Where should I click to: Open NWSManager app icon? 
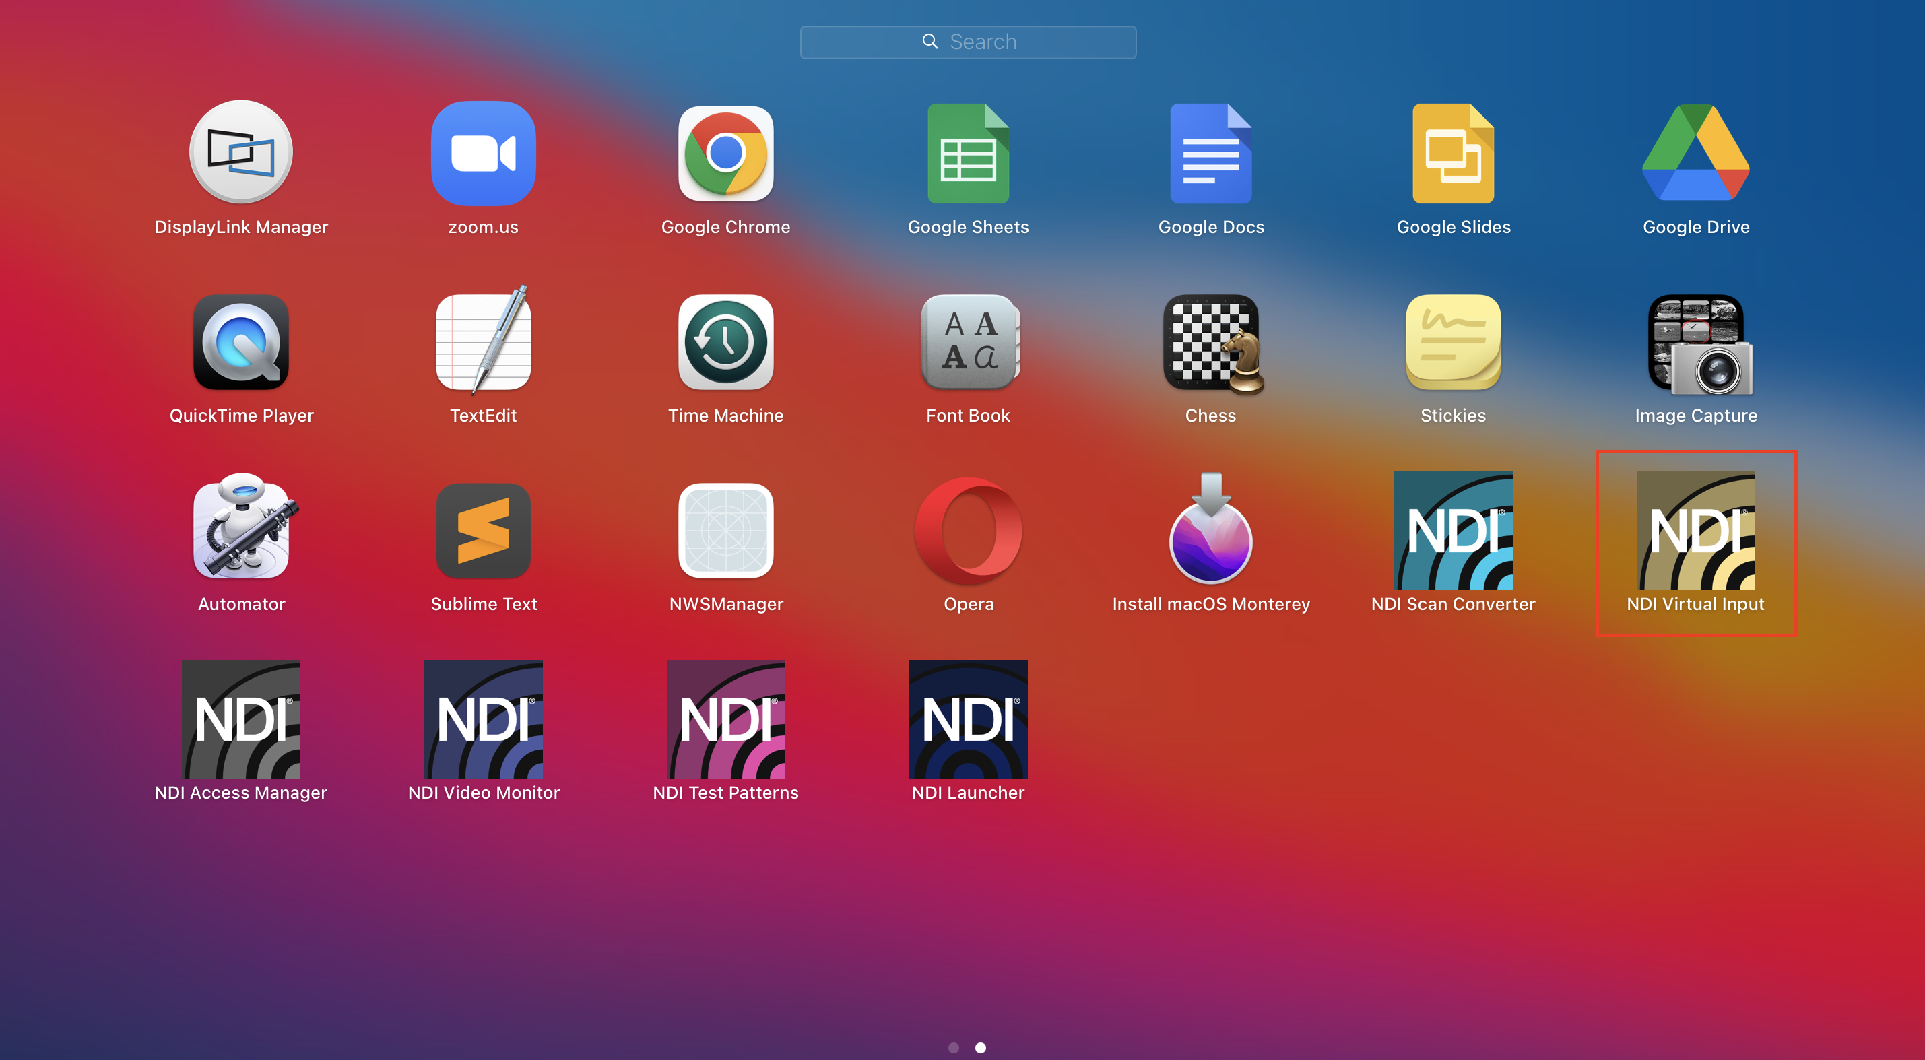tap(725, 531)
